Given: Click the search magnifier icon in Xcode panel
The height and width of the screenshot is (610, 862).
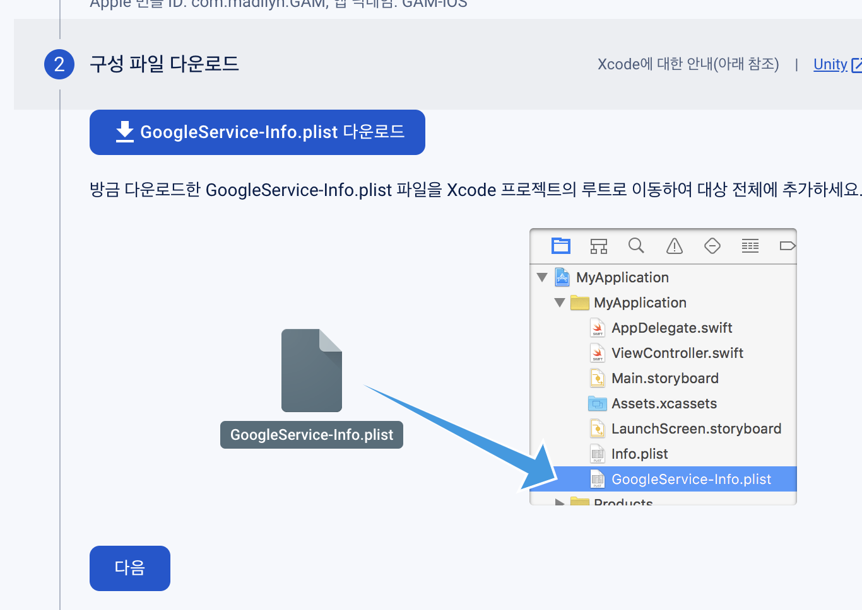Looking at the screenshot, I should tap(636, 245).
